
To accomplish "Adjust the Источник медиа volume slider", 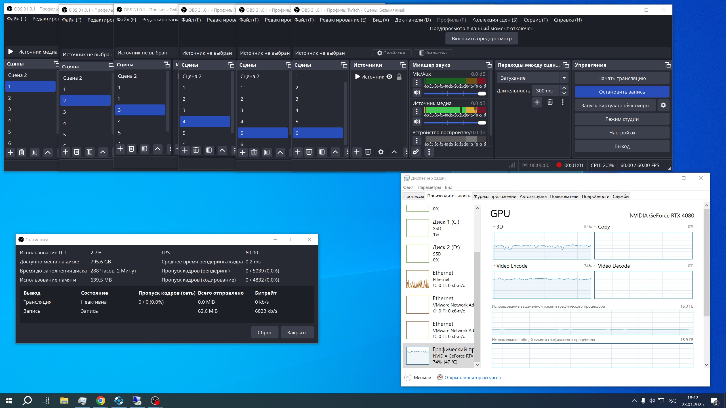I will [x=482, y=123].
